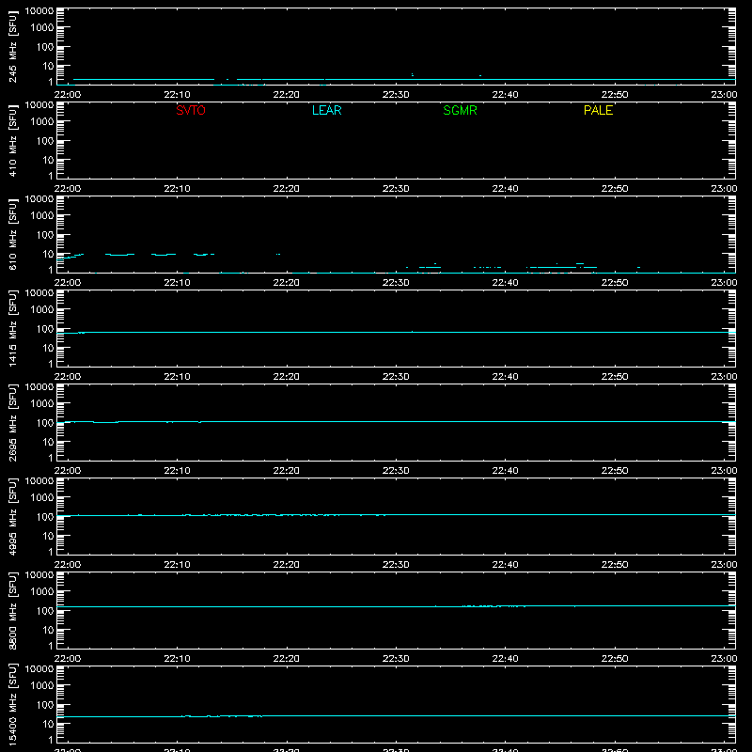Click the 10 tick of the 1415 MHz panel
This screenshot has width=752, height=752.
pos(48,348)
